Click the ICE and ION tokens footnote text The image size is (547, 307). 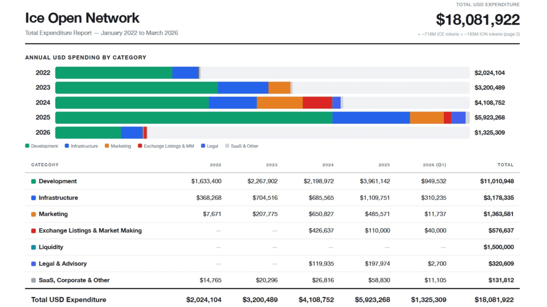(468, 34)
